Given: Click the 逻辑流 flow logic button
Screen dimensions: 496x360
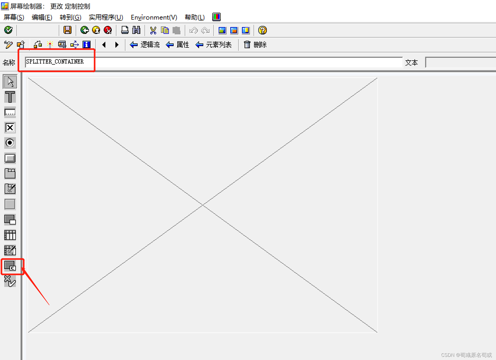Looking at the screenshot, I should click(x=145, y=45).
